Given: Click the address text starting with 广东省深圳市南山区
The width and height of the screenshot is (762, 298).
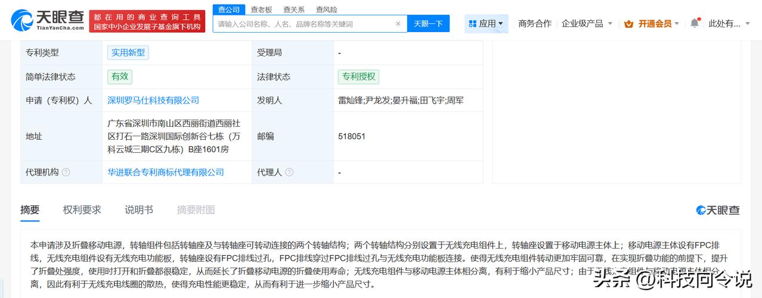Looking at the screenshot, I should [x=174, y=136].
